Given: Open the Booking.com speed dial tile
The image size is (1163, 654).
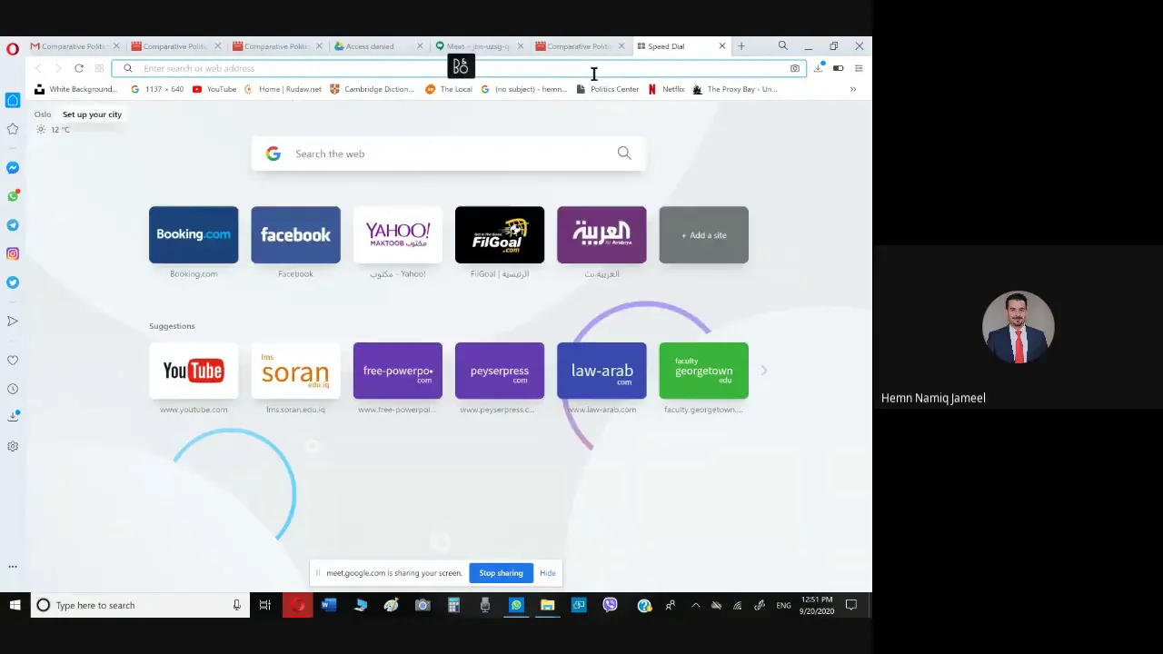Looking at the screenshot, I should click(x=194, y=235).
